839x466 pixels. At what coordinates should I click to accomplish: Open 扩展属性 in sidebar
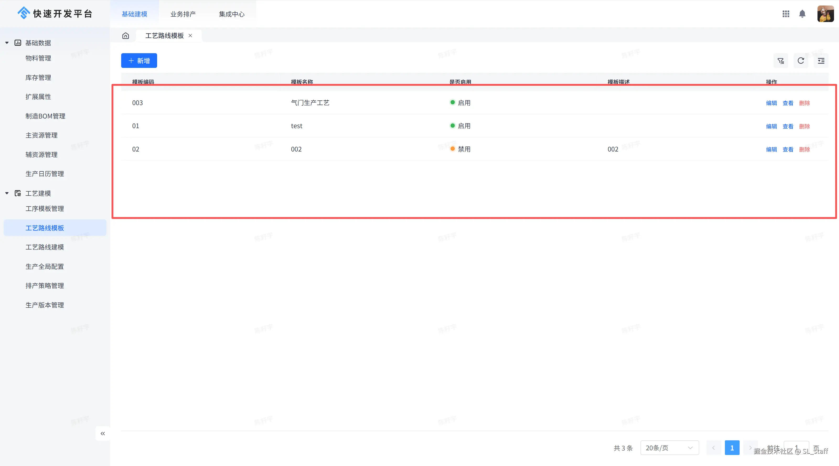(39, 97)
